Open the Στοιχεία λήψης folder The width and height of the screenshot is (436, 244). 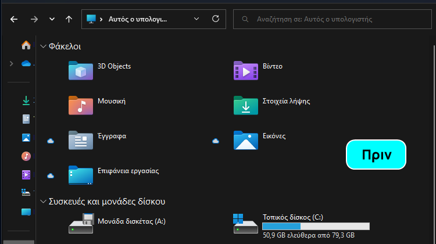[x=272, y=105]
